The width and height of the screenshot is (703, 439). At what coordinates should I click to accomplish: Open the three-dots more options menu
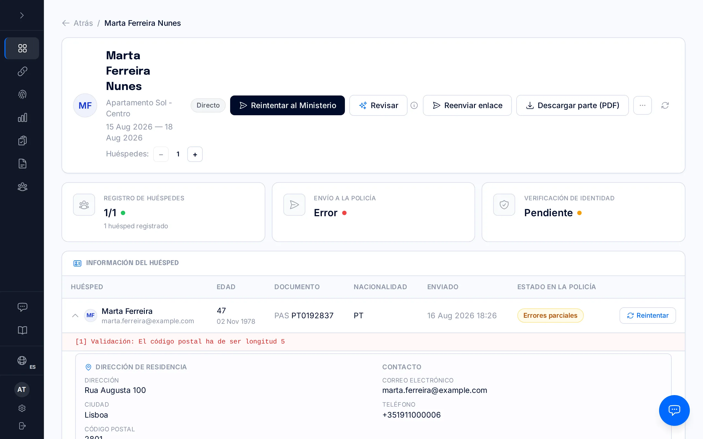642,105
